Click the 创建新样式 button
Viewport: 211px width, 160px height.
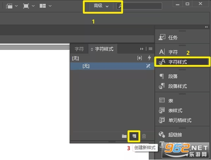click(x=134, y=136)
